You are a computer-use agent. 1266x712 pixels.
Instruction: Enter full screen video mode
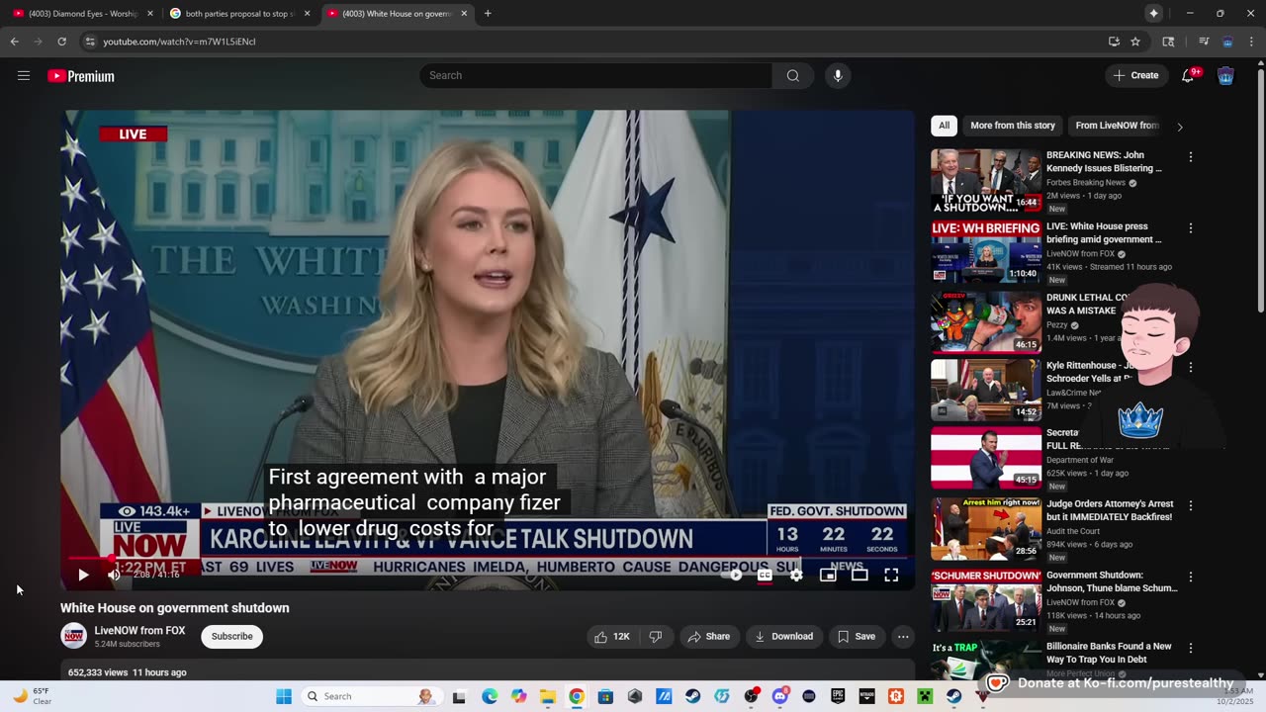(891, 575)
